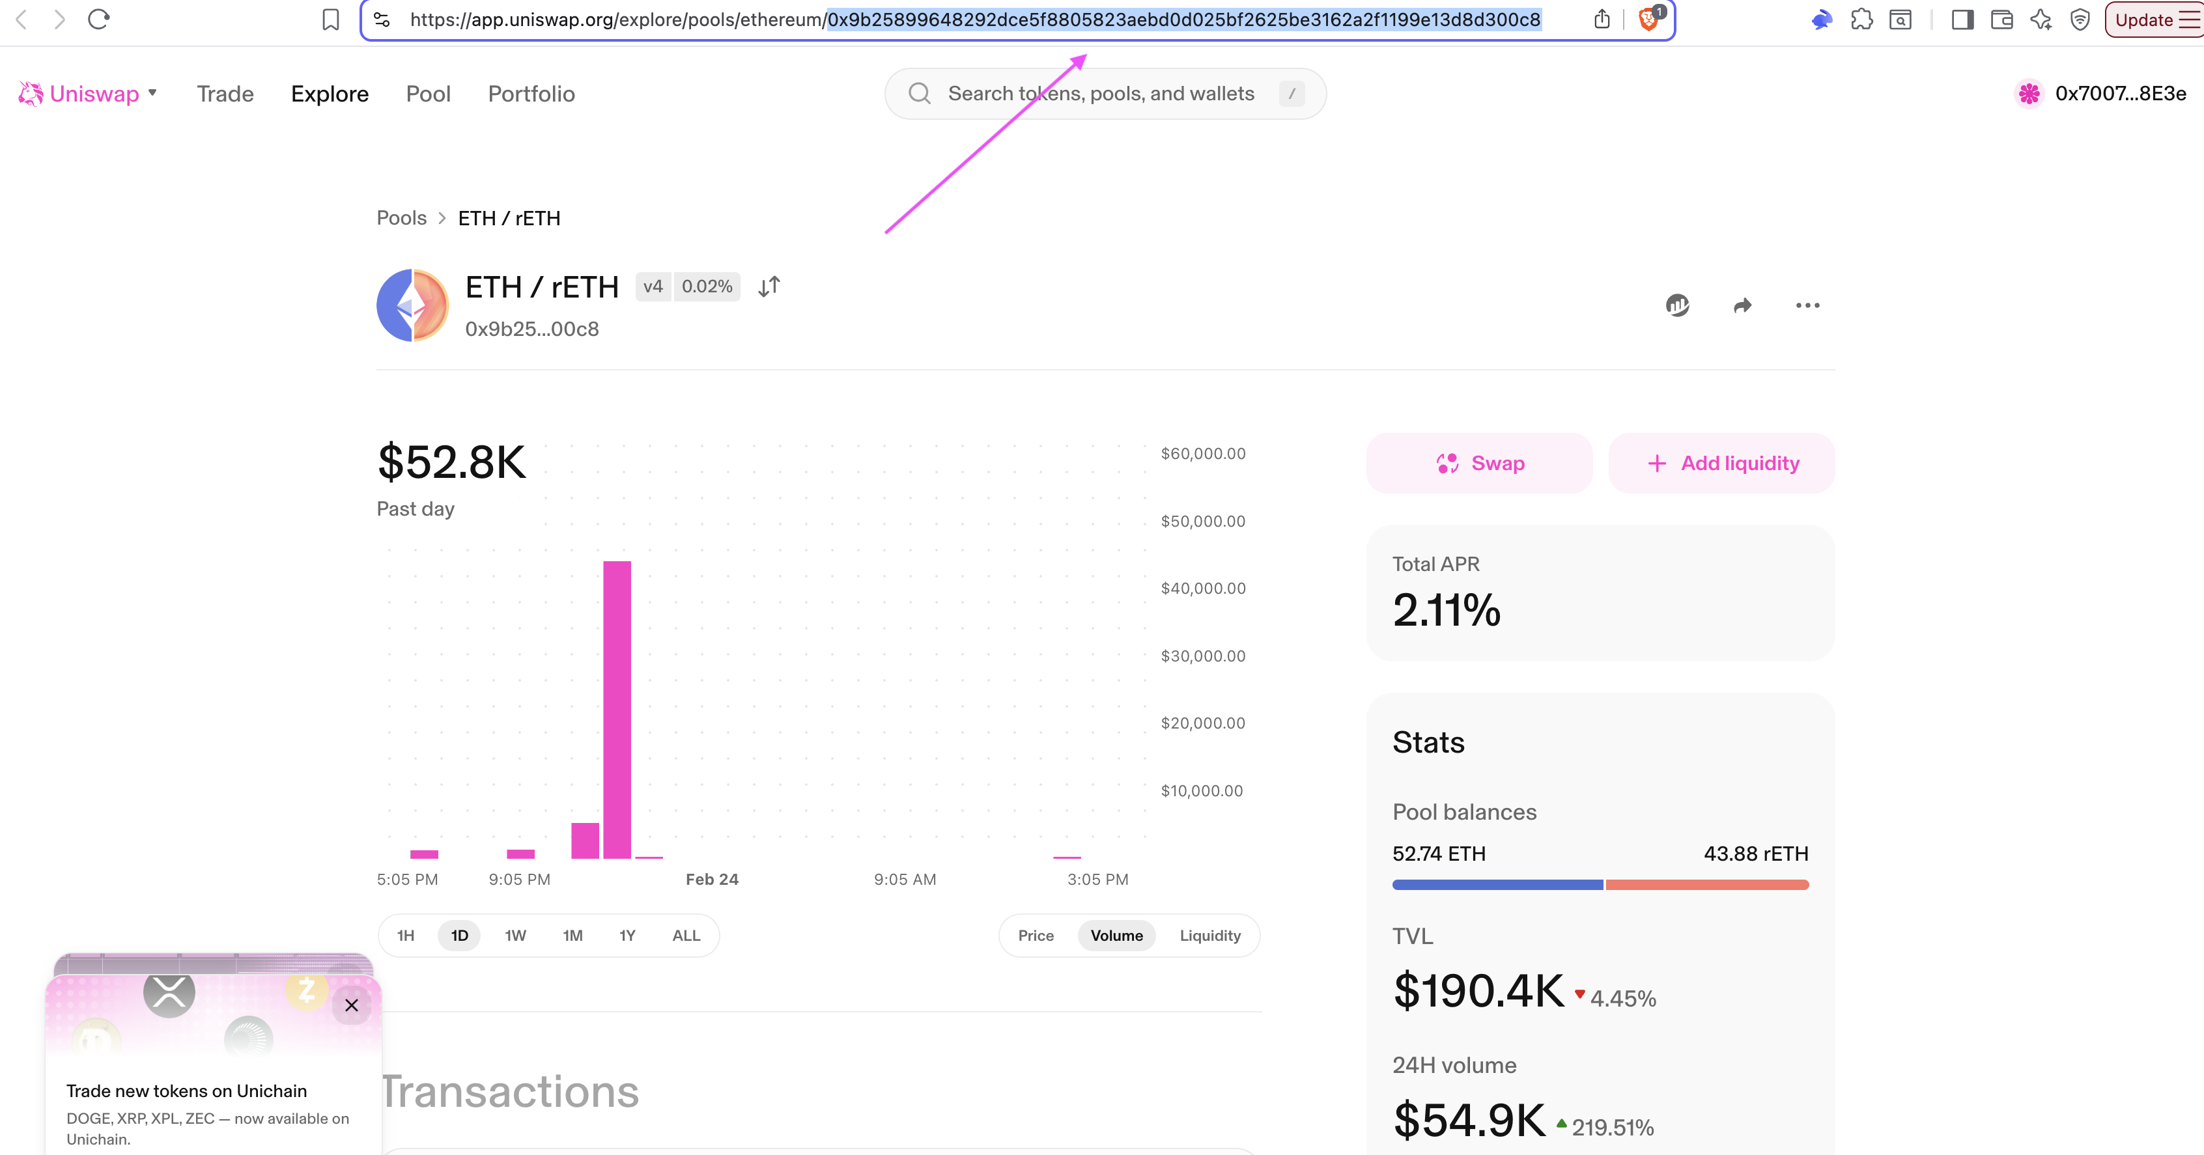Select the 1W time range
The image size is (2204, 1155).
coord(515,935)
